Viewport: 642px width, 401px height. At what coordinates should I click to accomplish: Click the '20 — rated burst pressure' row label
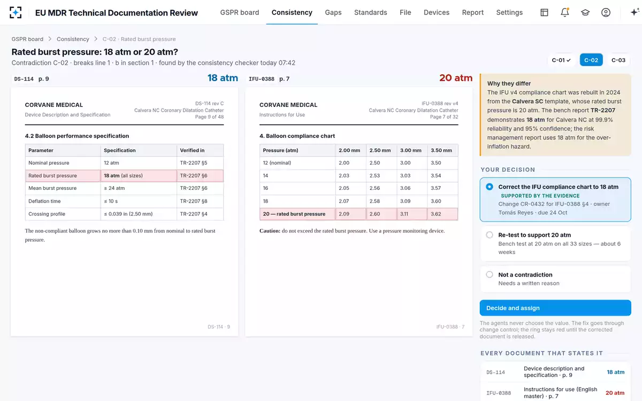[x=297, y=214]
